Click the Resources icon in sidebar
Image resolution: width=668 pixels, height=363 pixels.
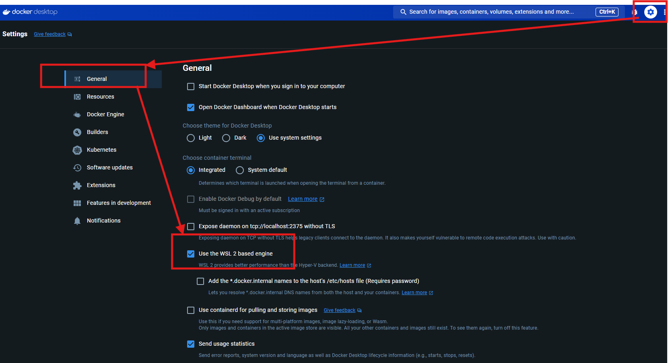coord(77,97)
